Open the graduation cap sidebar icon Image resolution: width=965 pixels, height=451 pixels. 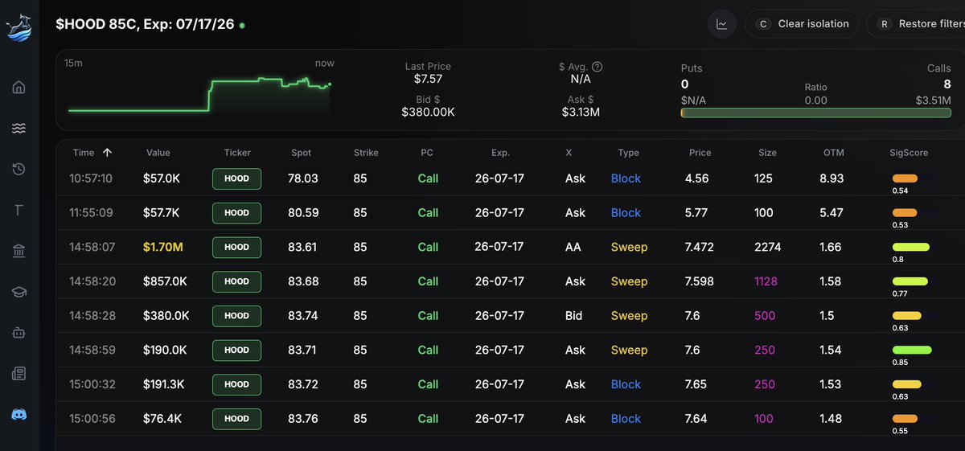click(19, 293)
